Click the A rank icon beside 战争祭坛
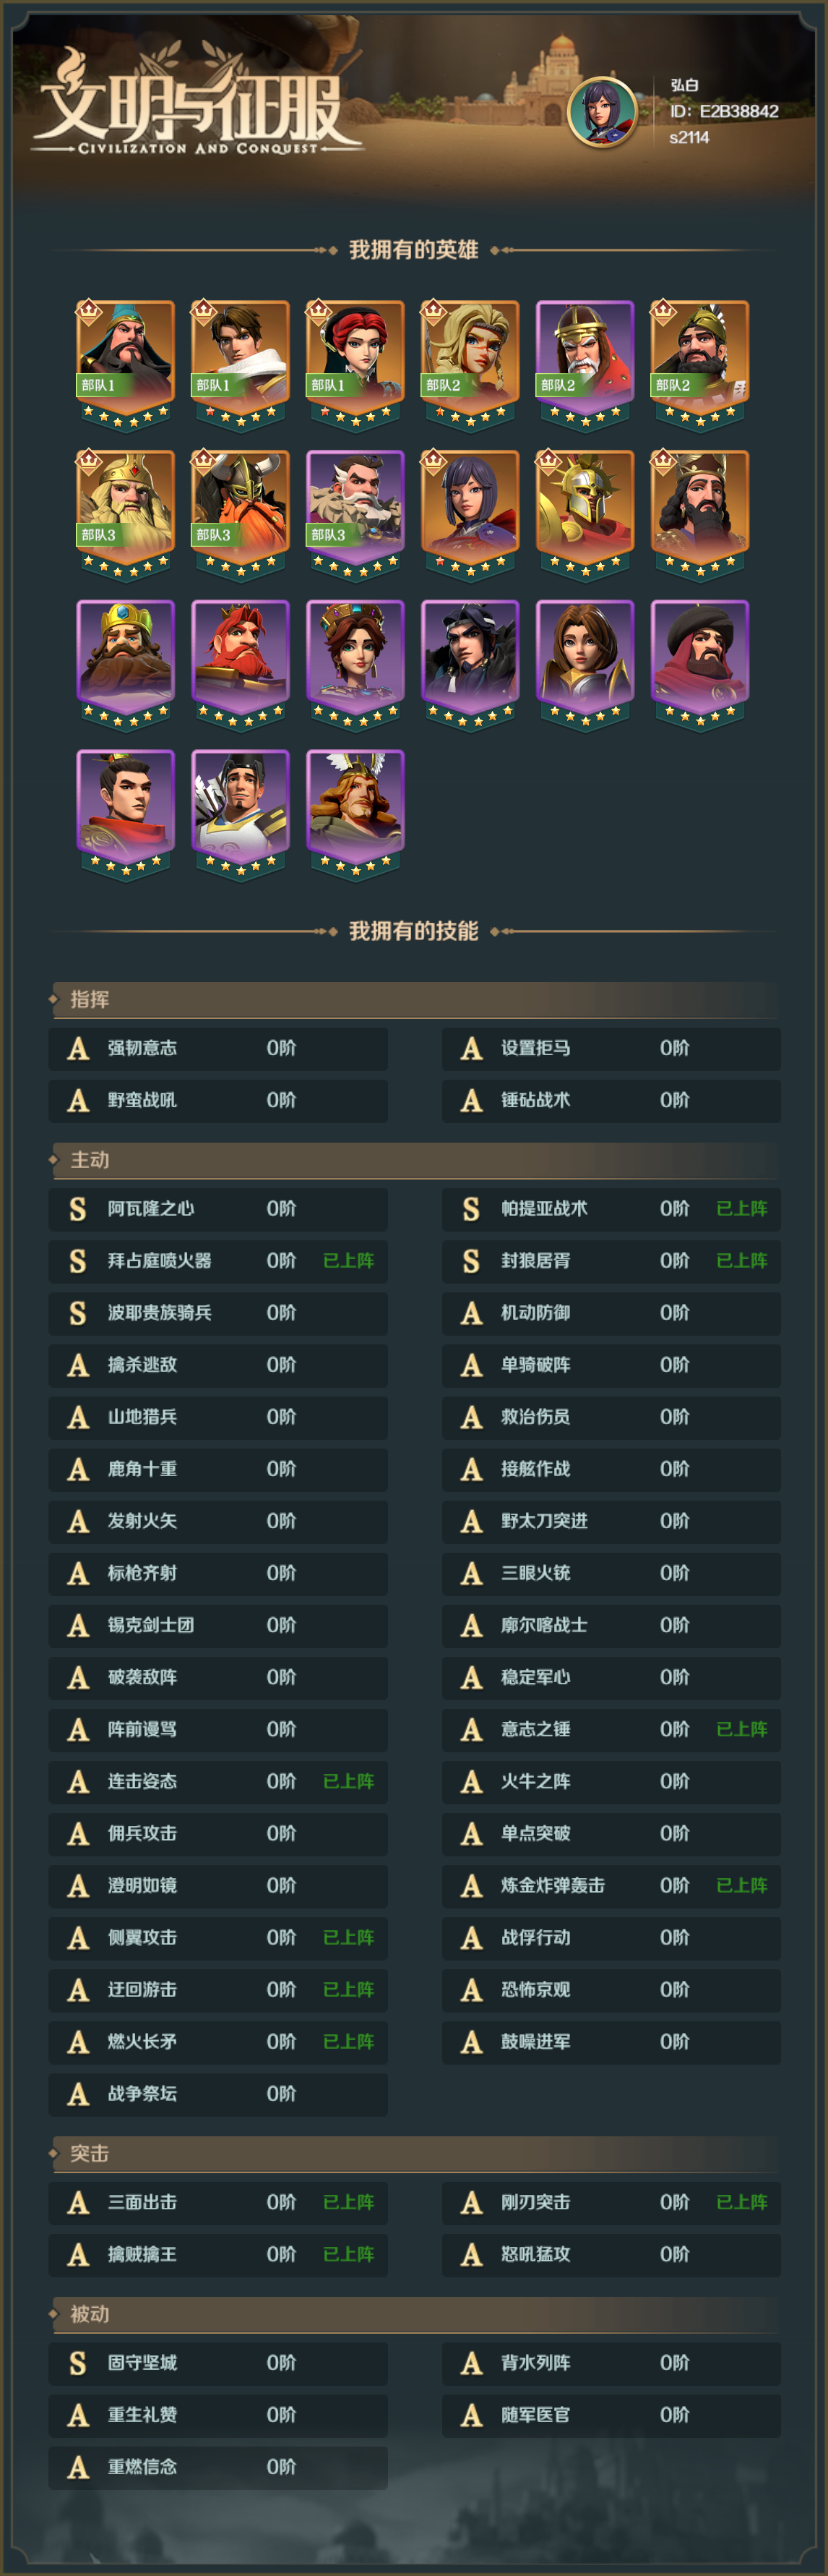Viewport: 828px width, 2576px height. [x=78, y=2093]
